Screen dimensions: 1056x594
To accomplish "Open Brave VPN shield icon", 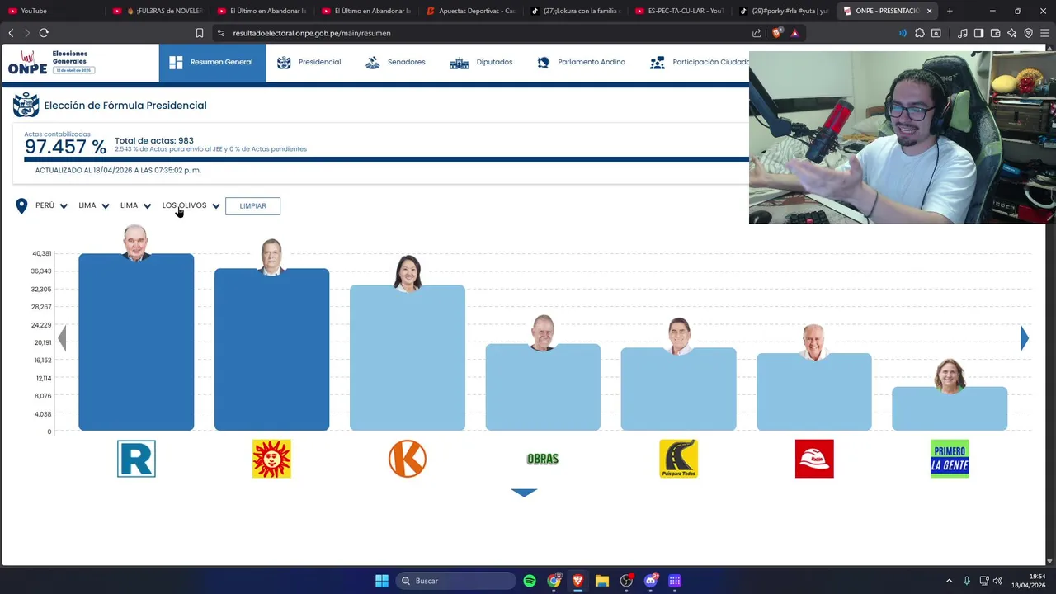I will coord(1028,33).
